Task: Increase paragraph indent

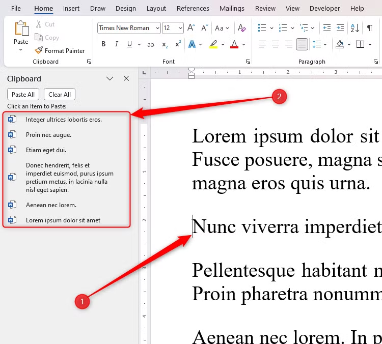Action: 340,28
